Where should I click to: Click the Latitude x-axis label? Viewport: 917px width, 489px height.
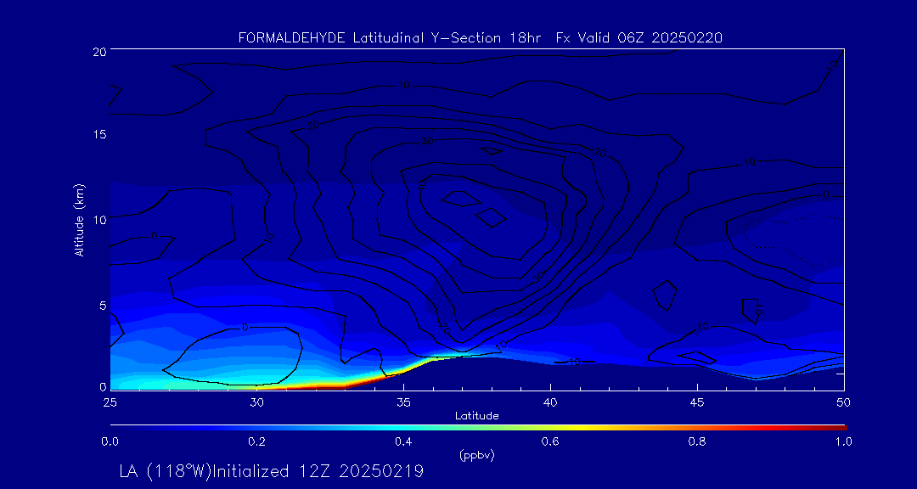pyautogui.click(x=475, y=415)
